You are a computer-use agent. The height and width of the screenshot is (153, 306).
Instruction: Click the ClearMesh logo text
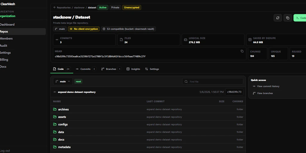(7, 4)
